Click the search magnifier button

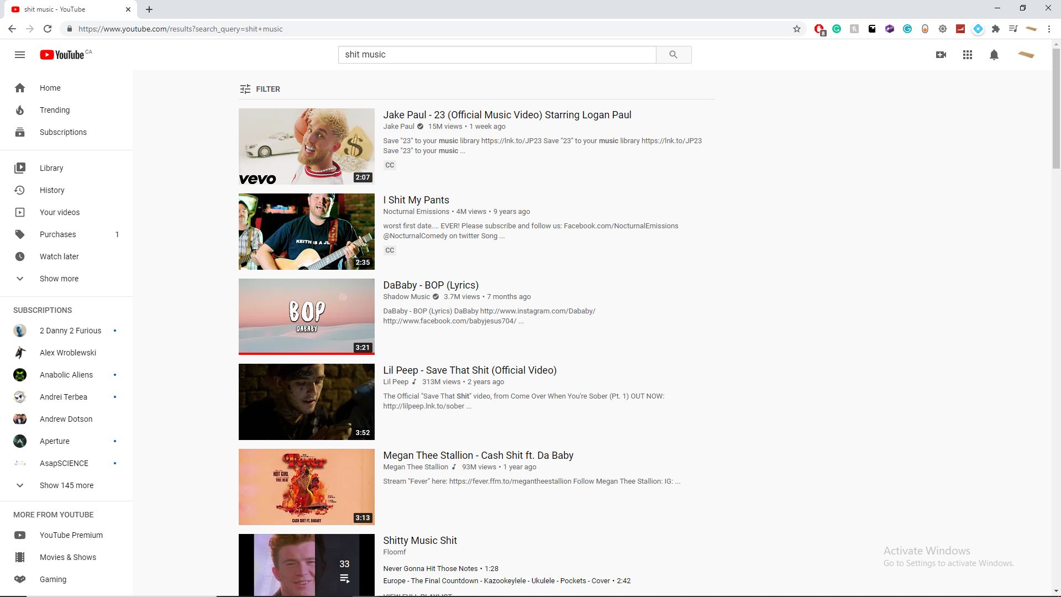pyautogui.click(x=673, y=55)
